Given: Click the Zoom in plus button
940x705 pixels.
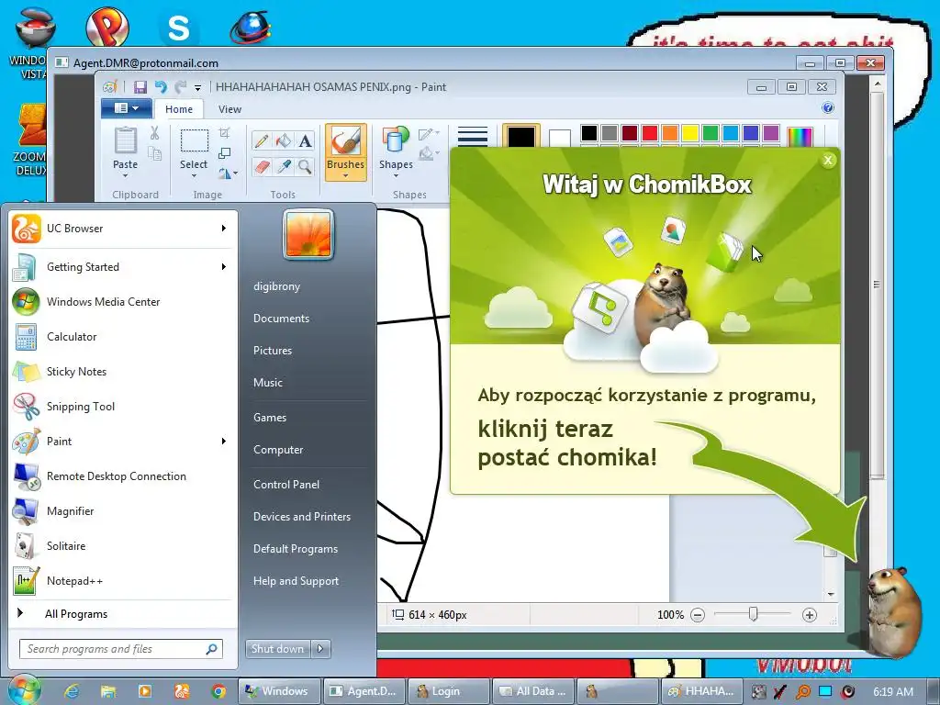Looking at the screenshot, I should coord(810,615).
